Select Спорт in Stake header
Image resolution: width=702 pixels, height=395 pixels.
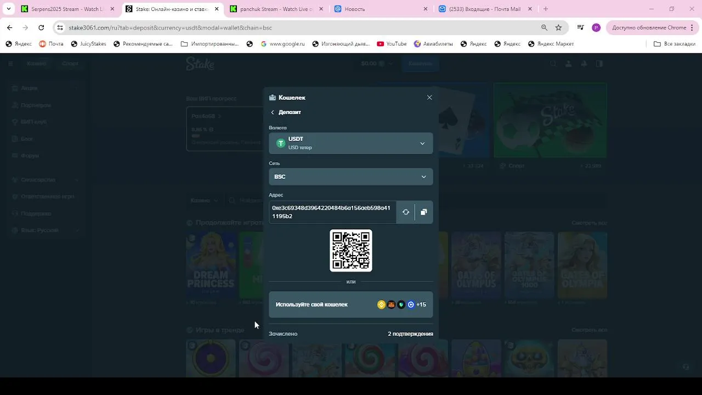point(70,64)
